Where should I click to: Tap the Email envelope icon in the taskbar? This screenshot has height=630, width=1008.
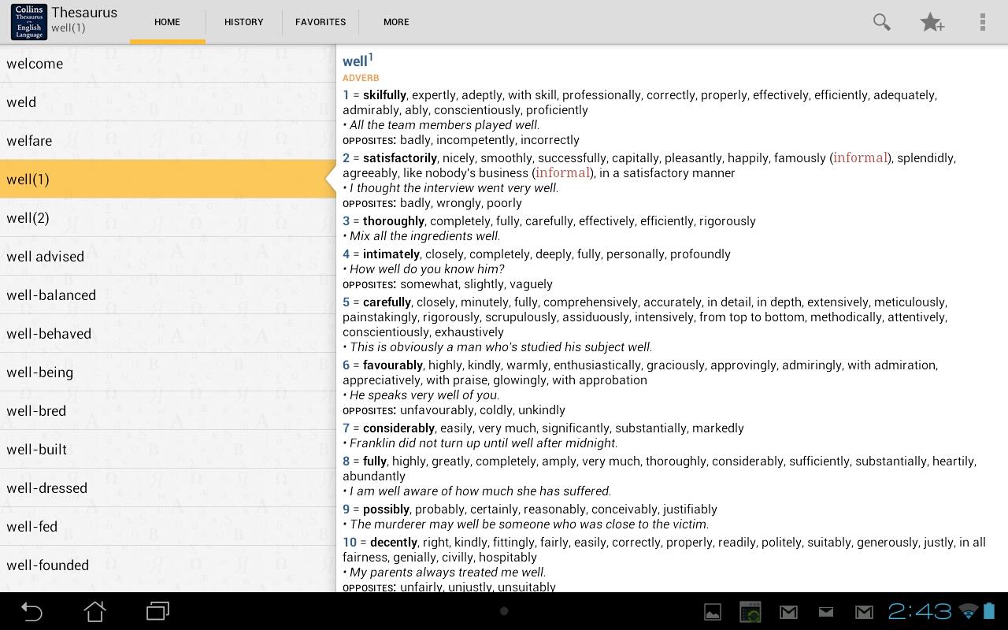(x=826, y=611)
